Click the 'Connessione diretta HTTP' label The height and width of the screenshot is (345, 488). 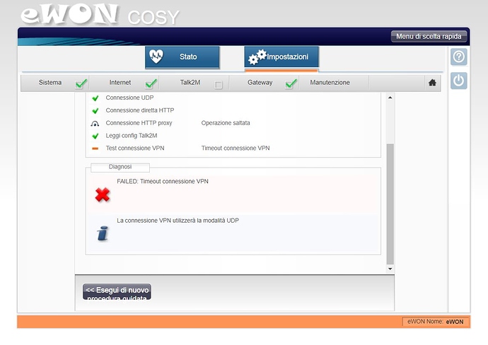pos(140,110)
